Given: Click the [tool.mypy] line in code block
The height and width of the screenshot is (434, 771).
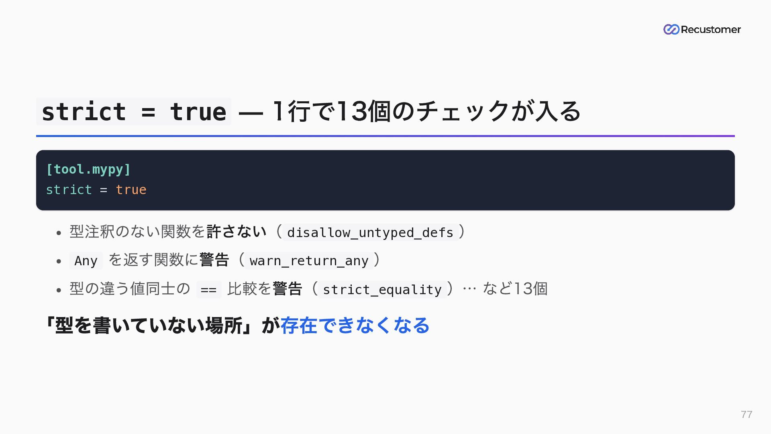Looking at the screenshot, I should pos(88,170).
